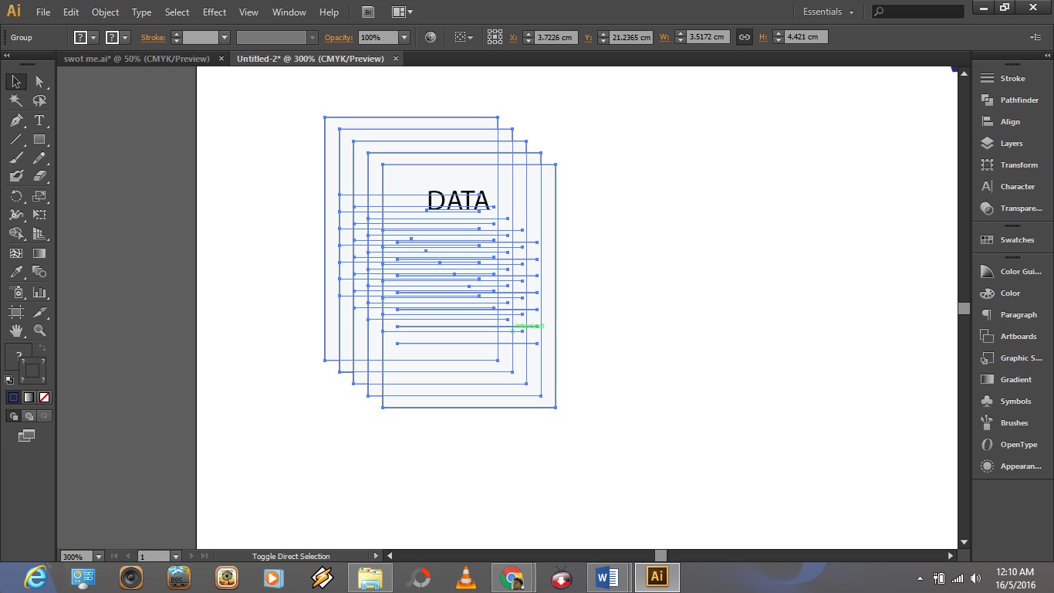Click the orange Opacity label link
The image size is (1054, 593).
338,37
